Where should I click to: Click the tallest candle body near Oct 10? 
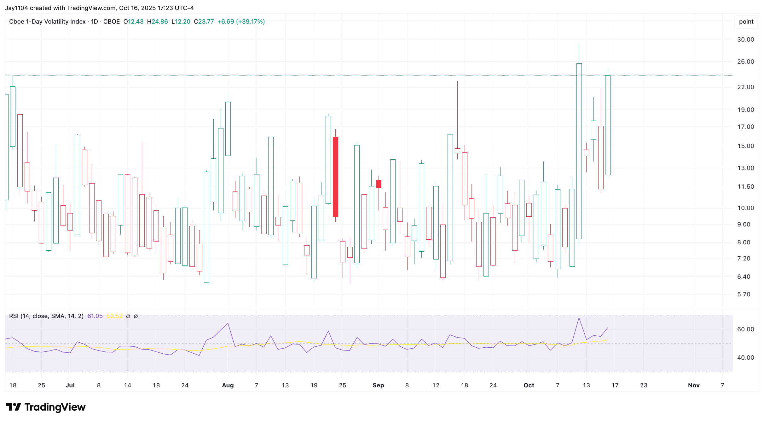(579, 151)
